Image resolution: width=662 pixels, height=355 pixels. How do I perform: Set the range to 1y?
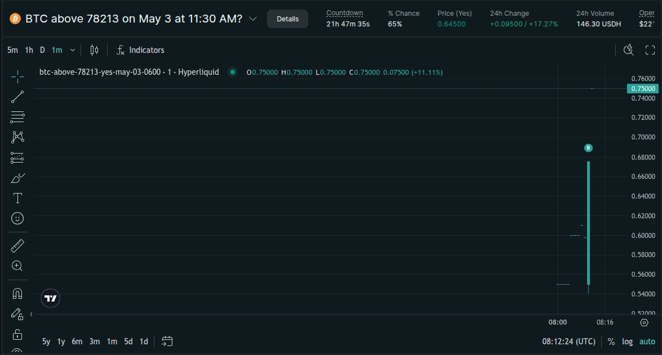click(61, 341)
